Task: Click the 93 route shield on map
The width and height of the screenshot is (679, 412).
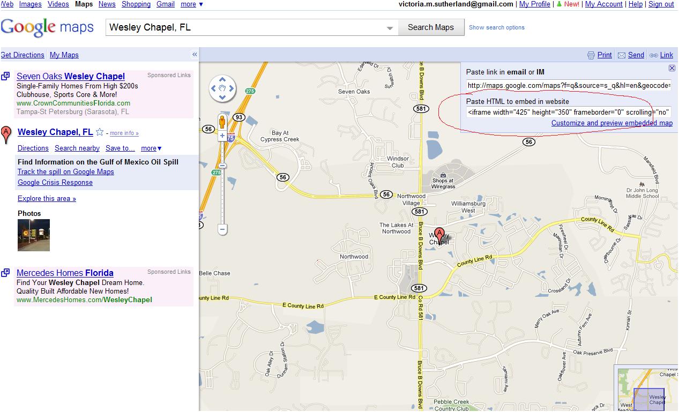Action: click(238, 117)
